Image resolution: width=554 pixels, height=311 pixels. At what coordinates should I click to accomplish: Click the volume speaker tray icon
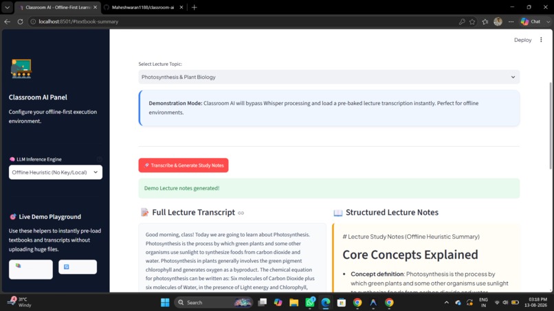(x=506, y=303)
